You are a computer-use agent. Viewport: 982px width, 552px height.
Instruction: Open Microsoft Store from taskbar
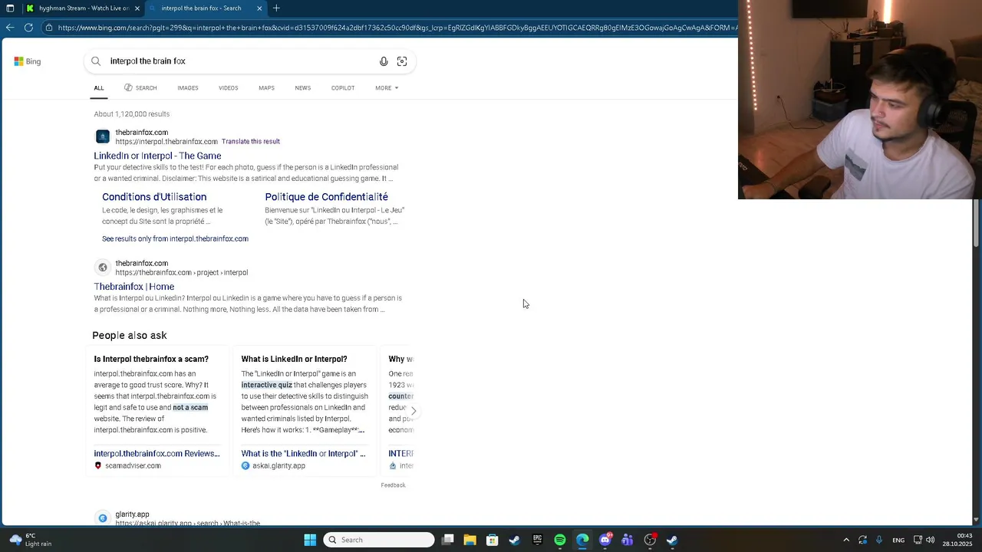[x=493, y=540]
